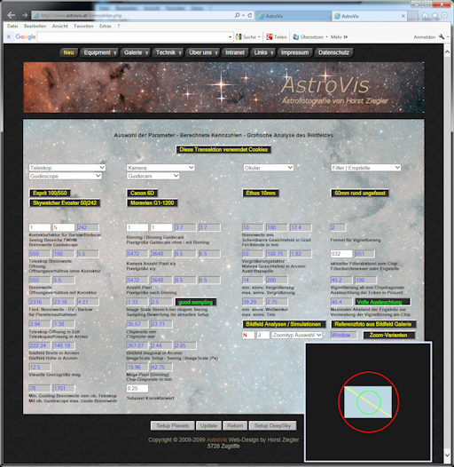Screen dimensions: 454x467
Task: Open the Zoomtyp Auswahl dropdown
Action: pyautogui.click(x=297, y=335)
